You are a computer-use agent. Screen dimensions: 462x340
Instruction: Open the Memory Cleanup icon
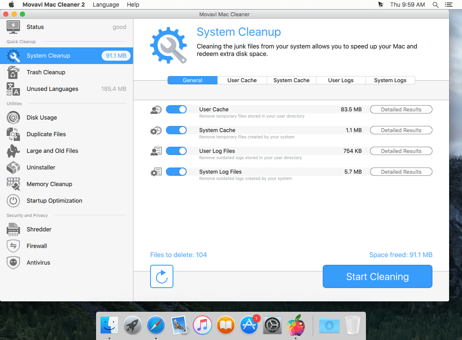pos(13,184)
